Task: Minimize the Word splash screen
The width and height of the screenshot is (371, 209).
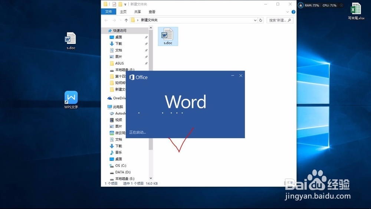Action: coord(233,75)
